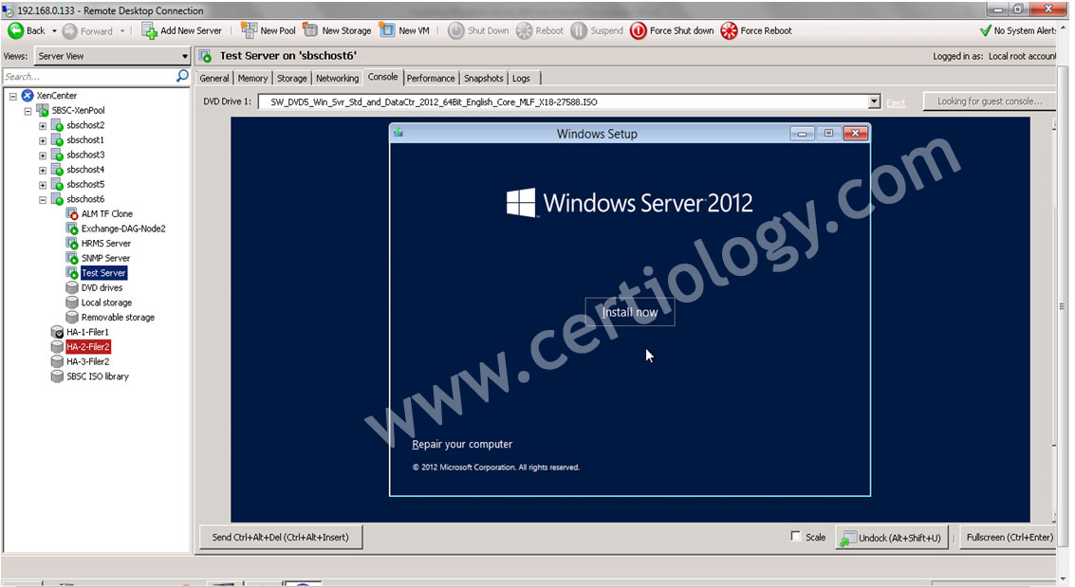This screenshot has height=587, width=1075.
Task: Click Send Ctrl+Alt+Del button
Action: click(x=281, y=538)
